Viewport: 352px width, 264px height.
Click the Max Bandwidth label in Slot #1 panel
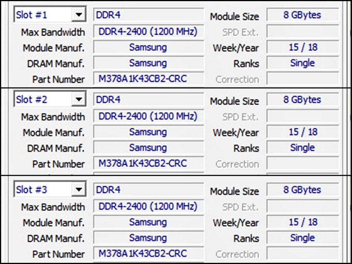(x=53, y=32)
